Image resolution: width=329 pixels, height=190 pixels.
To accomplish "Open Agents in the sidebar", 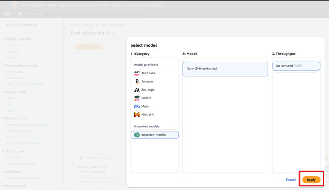I will 11,137.
